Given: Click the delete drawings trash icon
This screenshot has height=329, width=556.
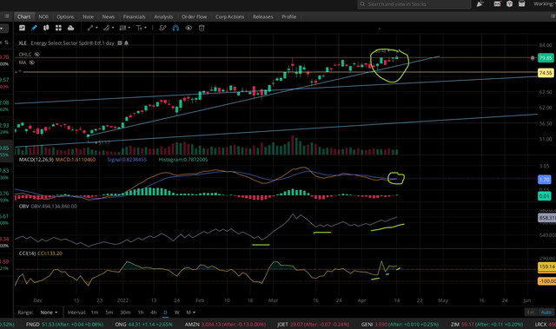Looking at the screenshot, I should tap(202, 28).
